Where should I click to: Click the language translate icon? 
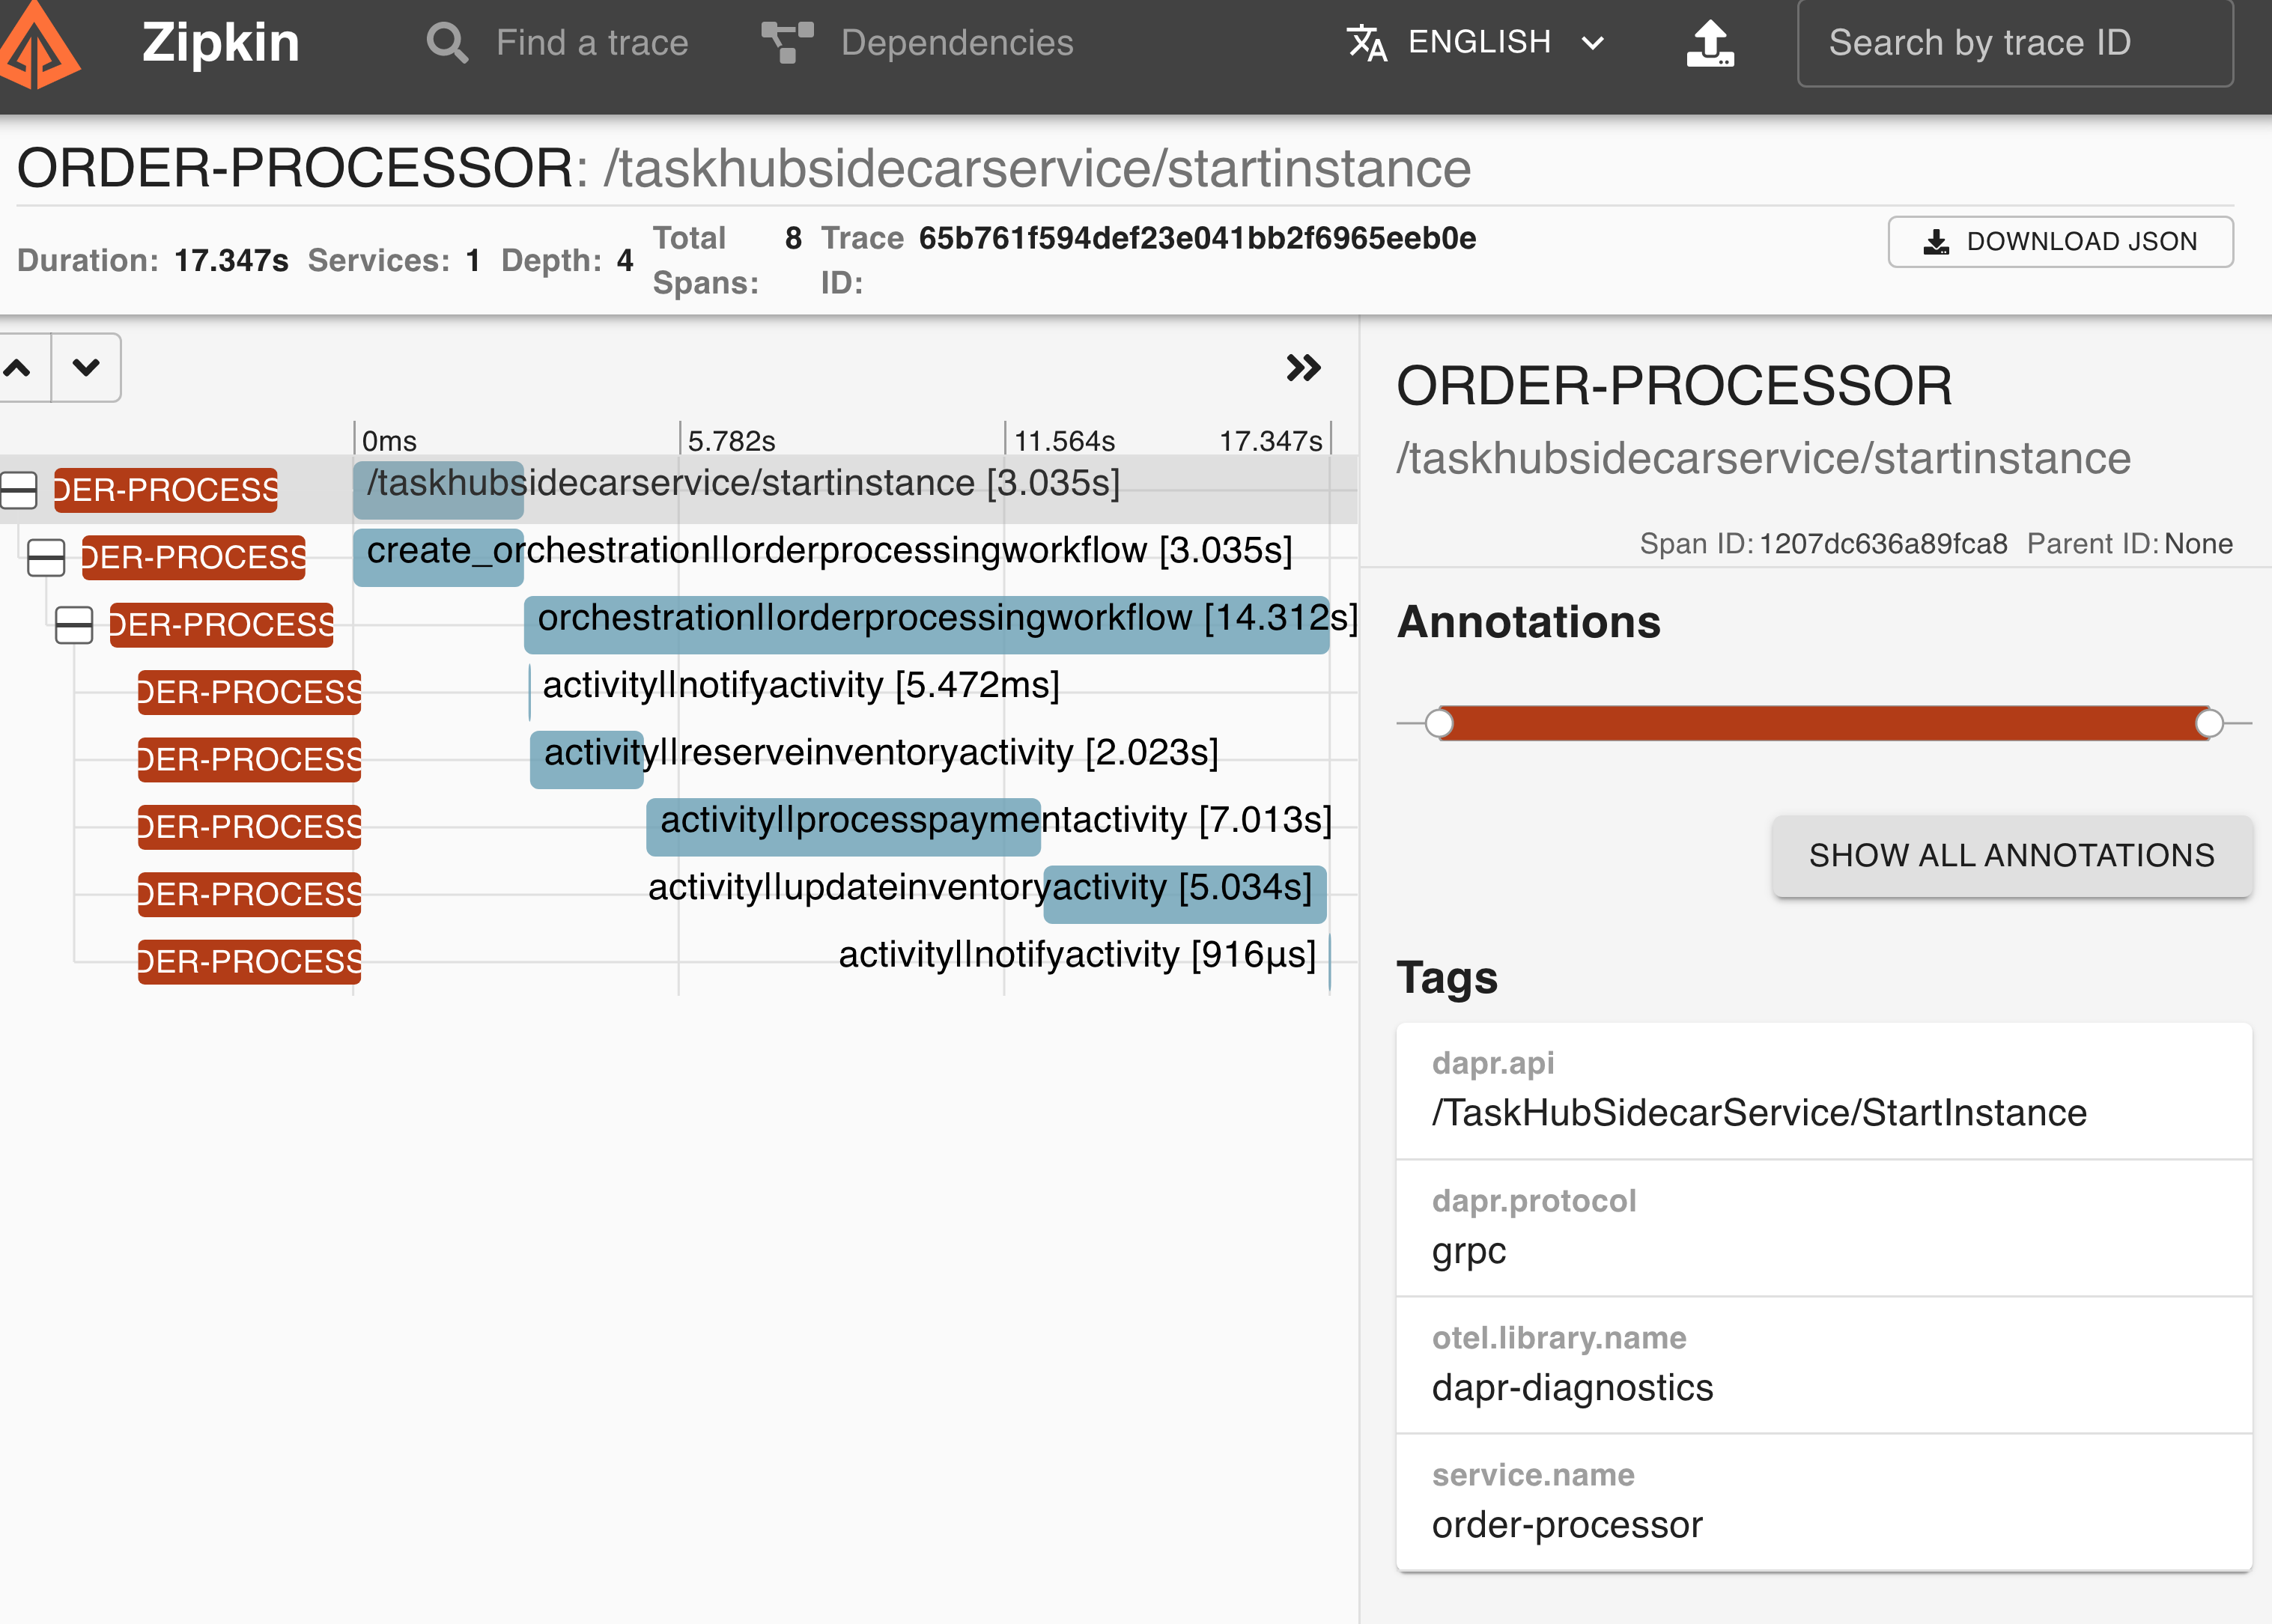tap(1366, 43)
